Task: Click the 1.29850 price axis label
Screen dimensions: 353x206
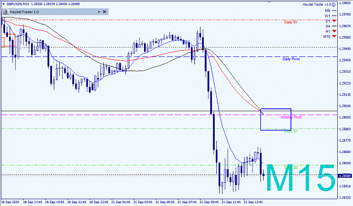Action: point(345,3)
